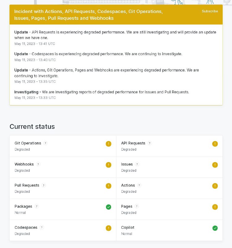Click the 'Degraded' status under Codespaces
232x248 pixels.
pyautogui.click(x=22, y=234)
